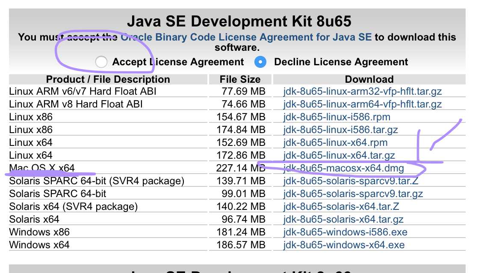
Task: Click the 174.84 MB file size cell
Action: [x=241, y=130]
